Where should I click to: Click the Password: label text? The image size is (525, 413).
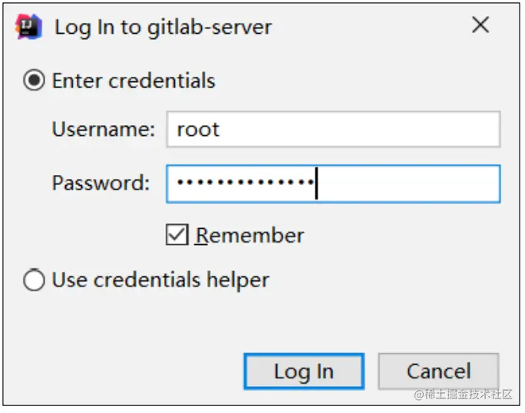tap(101, 183)
